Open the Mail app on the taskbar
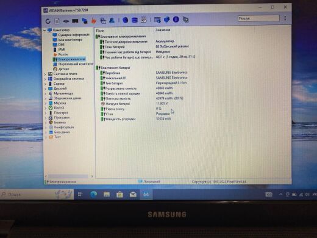This screenshot has height=238, width=317. click(133, 195)
